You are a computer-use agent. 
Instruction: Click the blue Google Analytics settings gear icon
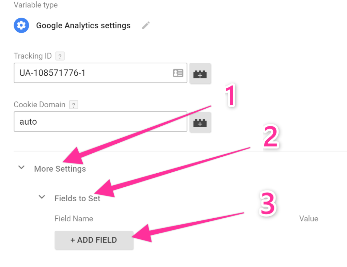(21, 26)
